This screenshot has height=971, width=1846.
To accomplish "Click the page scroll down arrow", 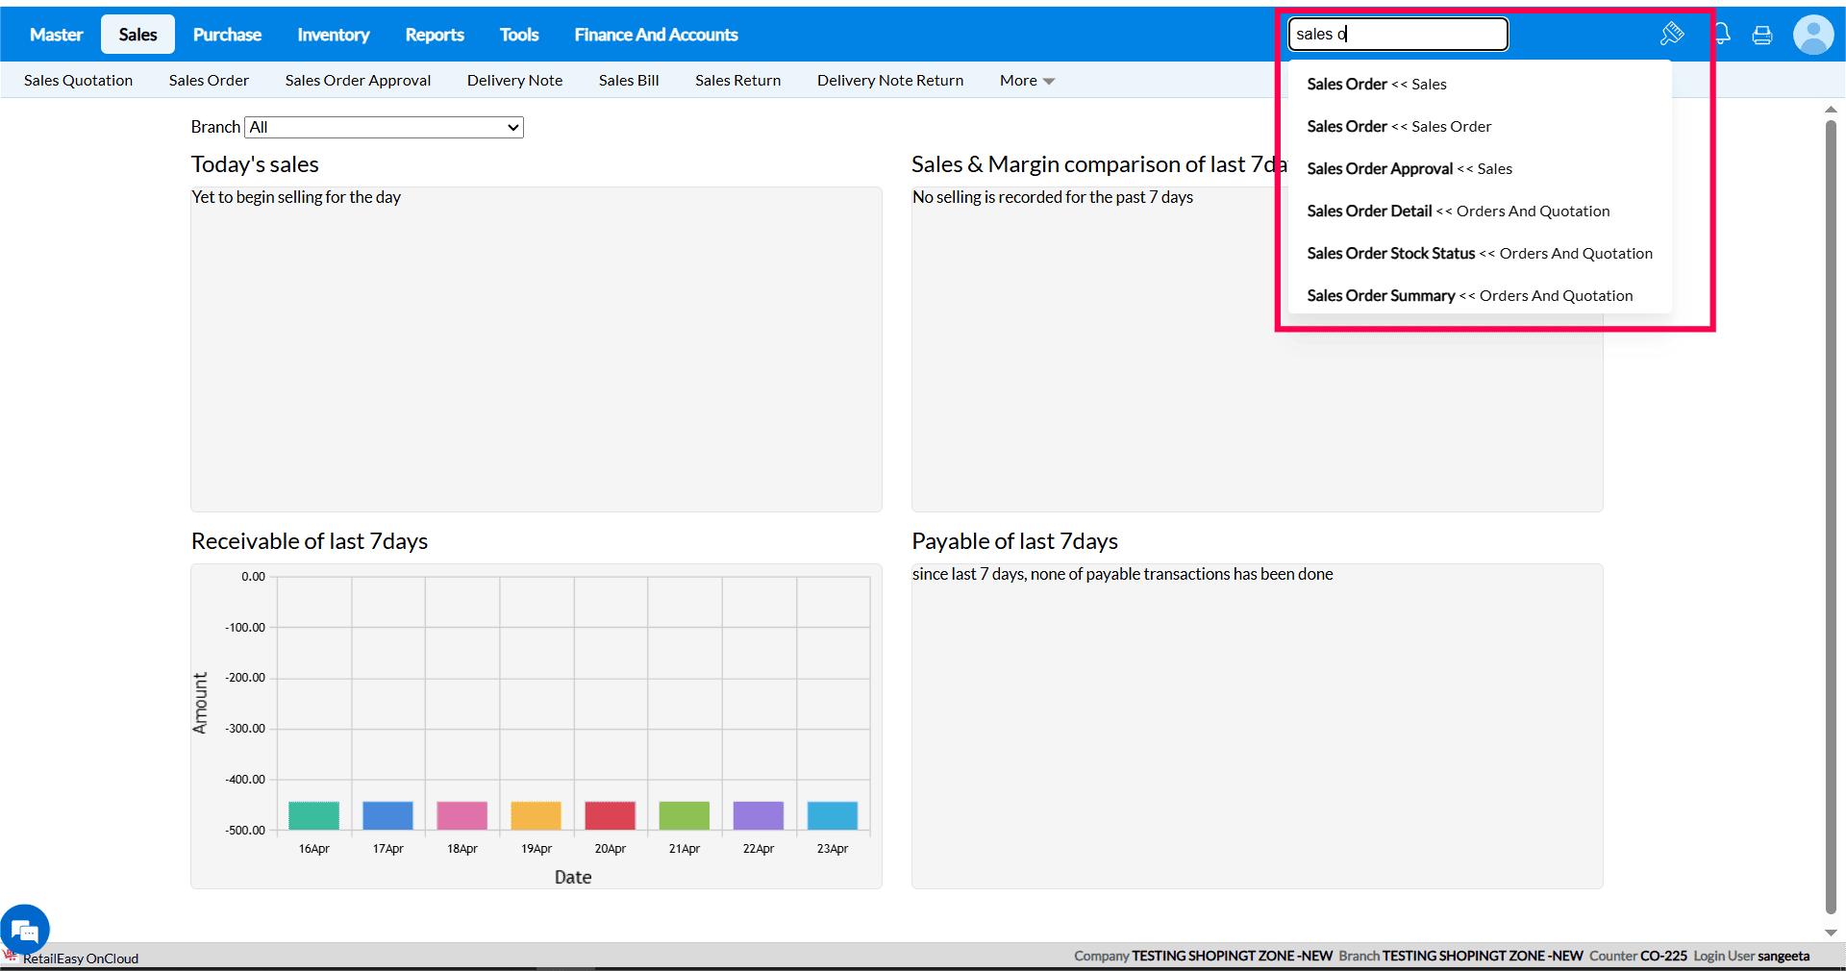I will pyautogui.click(x=1831, y=933).
